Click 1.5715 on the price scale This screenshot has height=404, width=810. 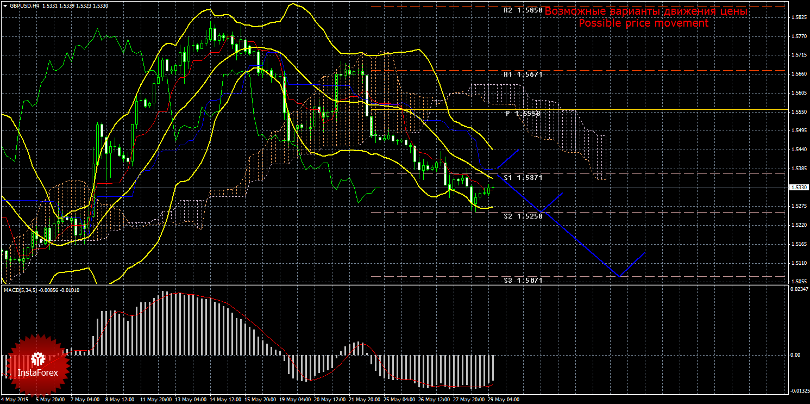798,55
